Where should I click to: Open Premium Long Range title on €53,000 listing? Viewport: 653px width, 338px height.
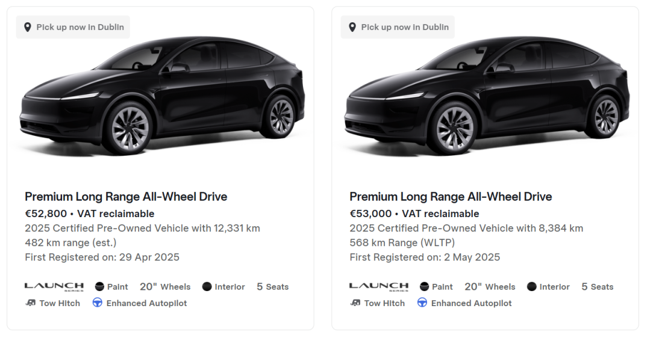[x=451, y=197]
